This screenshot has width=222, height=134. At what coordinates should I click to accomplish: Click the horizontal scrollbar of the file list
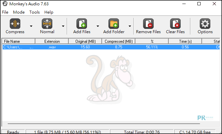click(104, 124)
